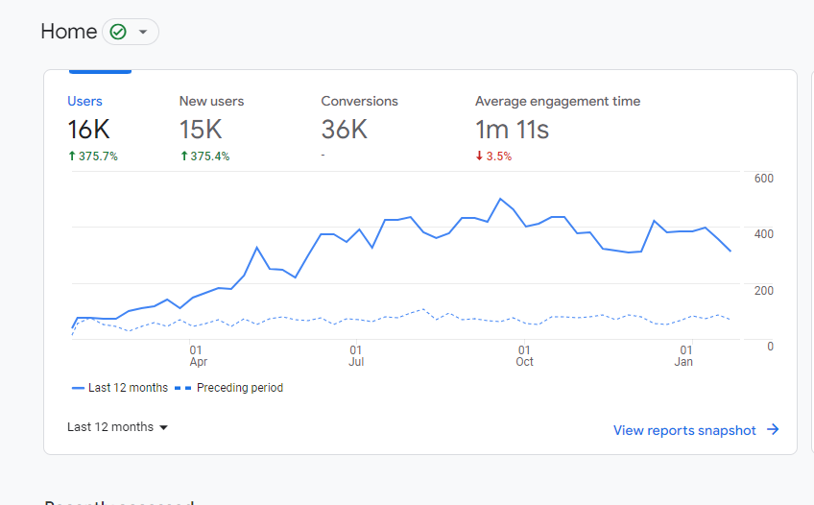This screenshot has width=814, height=505.
Task: Show the Average engagement time metric
Action: [557, 101]
